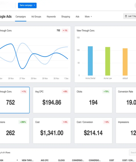This screenshot has width=136, height=162.
Task: Select the Shopping tab
Action: coord(65,17)
